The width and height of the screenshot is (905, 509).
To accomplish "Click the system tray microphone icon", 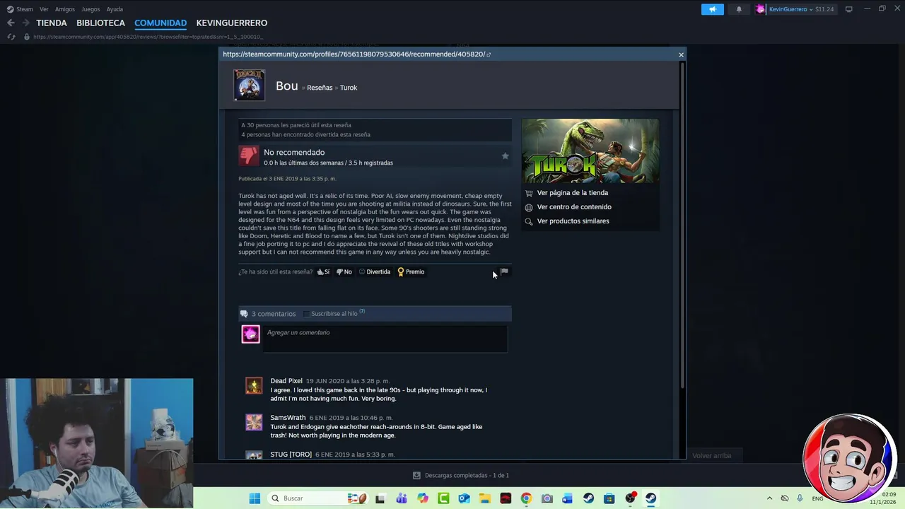I will coord(800,498).
